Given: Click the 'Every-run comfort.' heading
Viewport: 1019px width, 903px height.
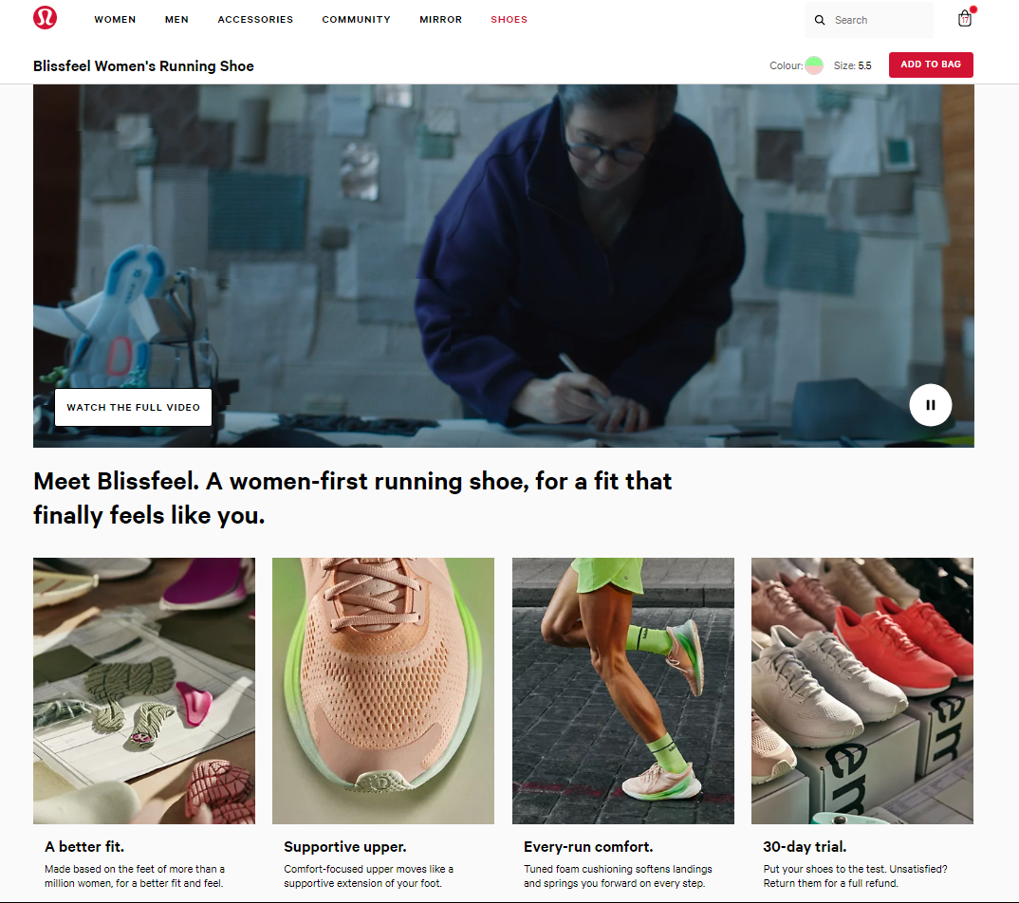Looking at the screenshot, I should [588, 847].
